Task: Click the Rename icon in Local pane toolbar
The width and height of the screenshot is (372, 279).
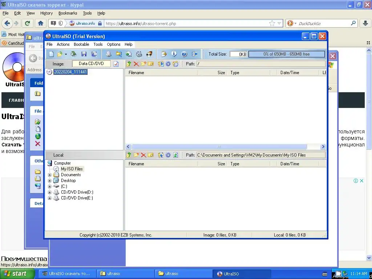Action: coord(151,155)
